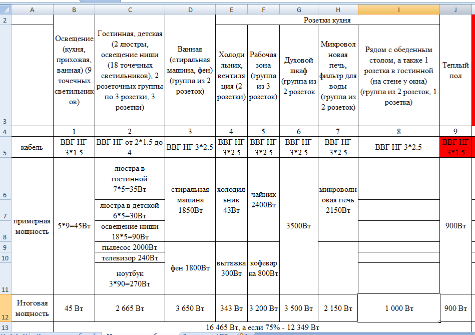Click the merged 'Розетки кухня' header cell
Screen dimensions: 475x335
pos(327,20)
